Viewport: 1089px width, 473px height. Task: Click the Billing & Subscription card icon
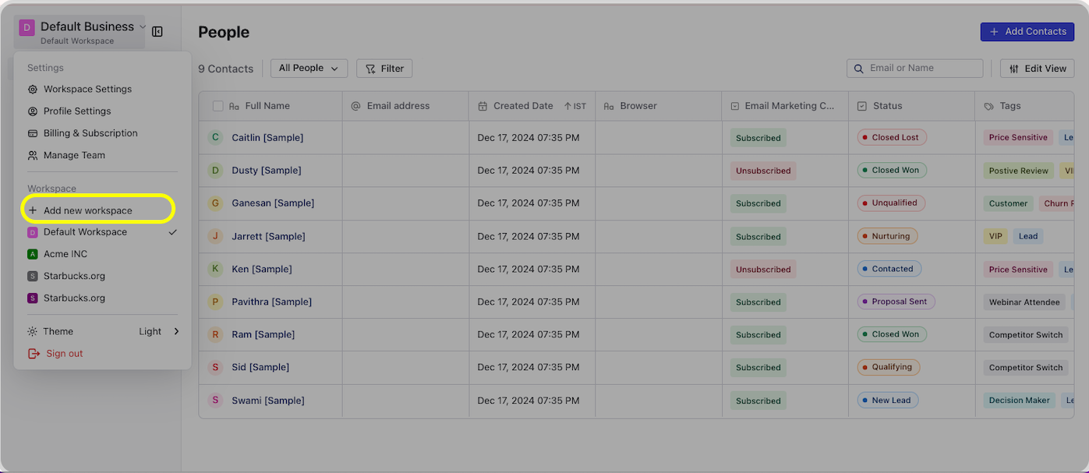(x=33, y=133)
